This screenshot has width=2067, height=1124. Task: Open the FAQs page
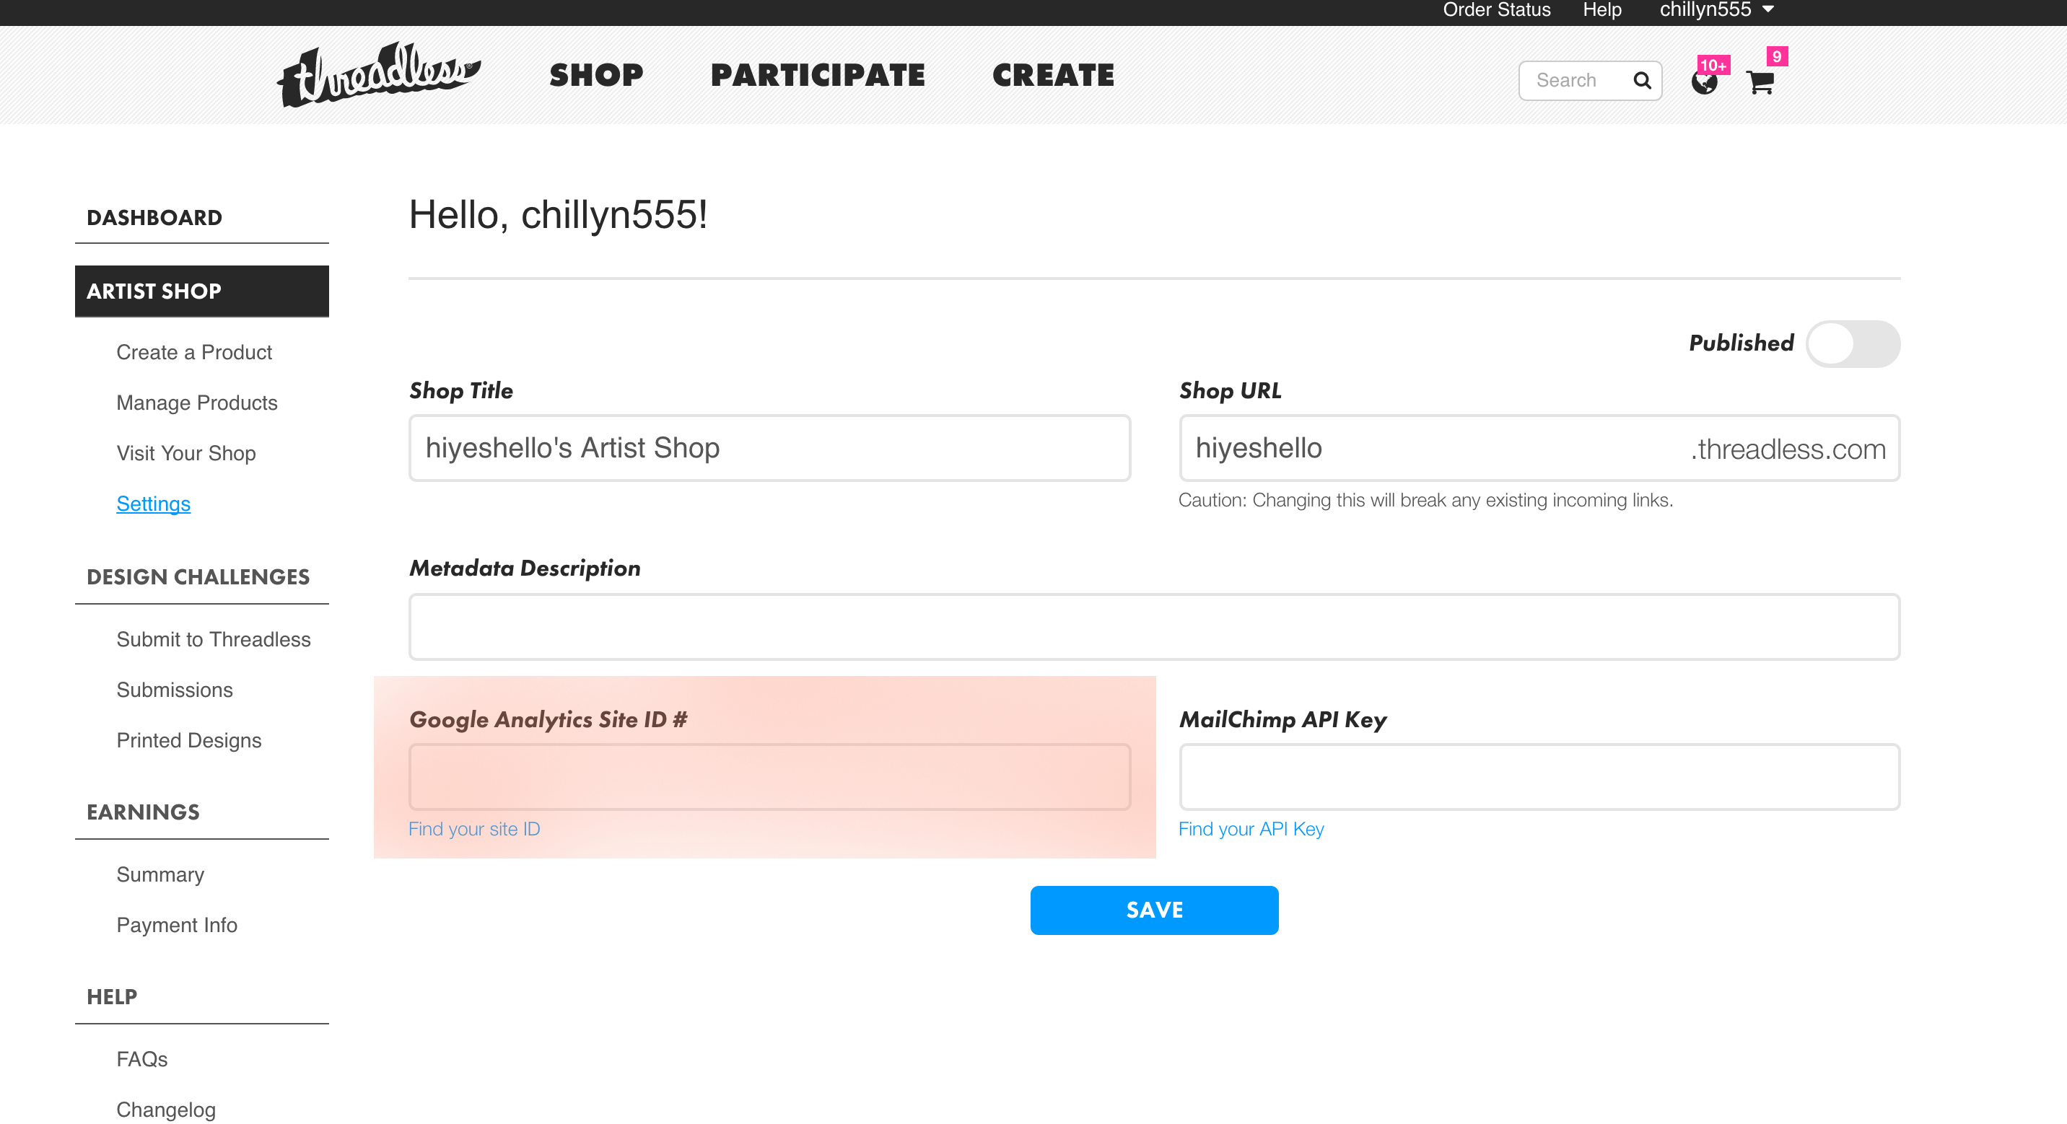[x=142, y=1059]
